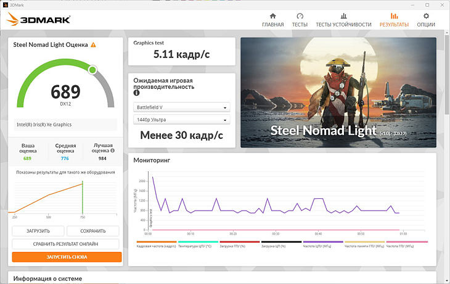Open Тесты устойчивости stress tests icon

pos(343,16)
